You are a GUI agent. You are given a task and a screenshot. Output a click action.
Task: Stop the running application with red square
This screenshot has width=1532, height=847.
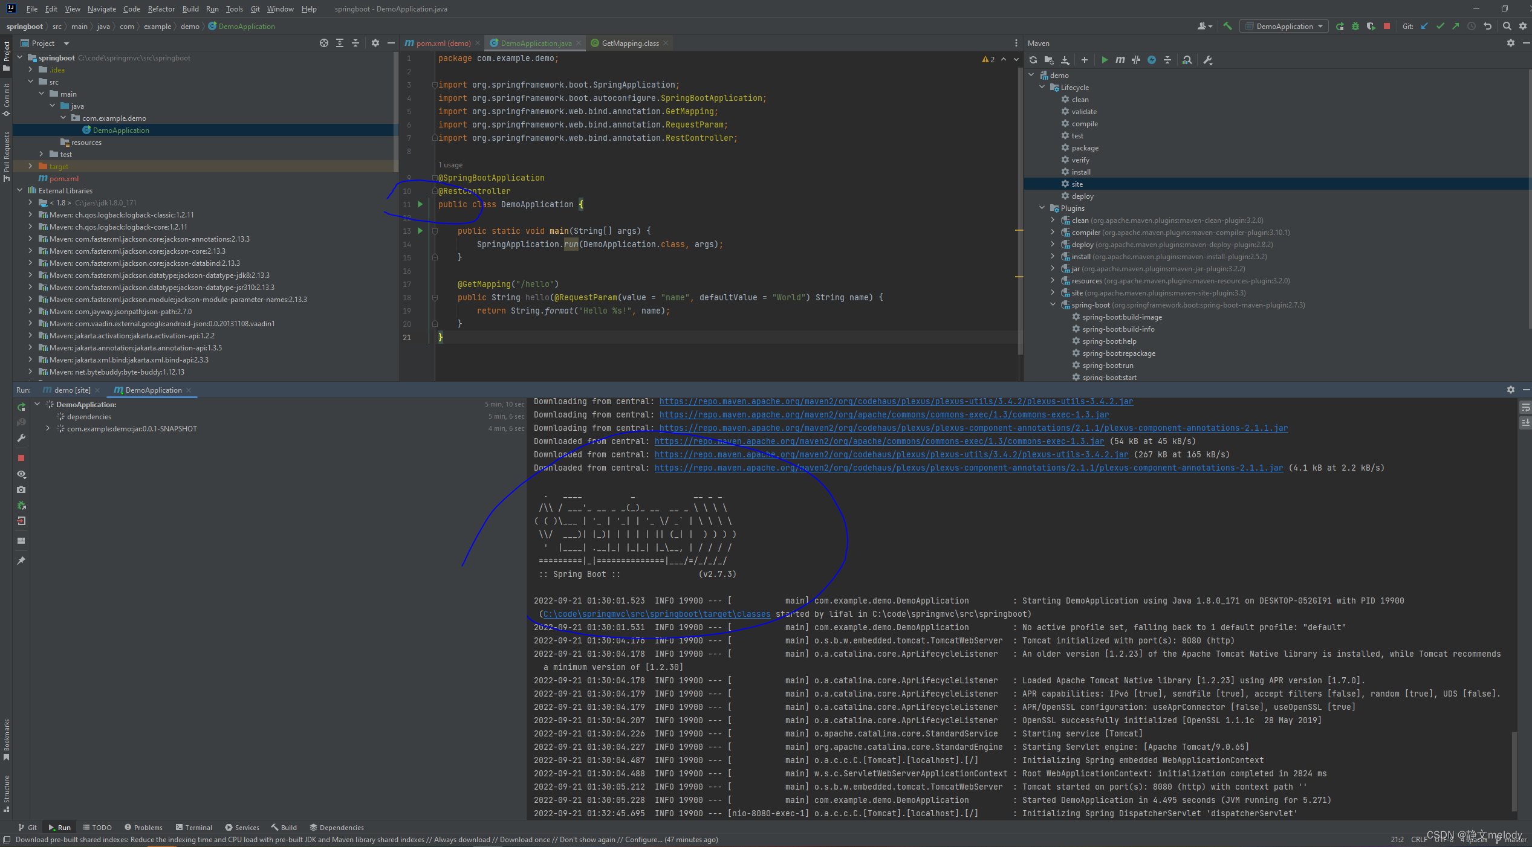[x=1387, y=26]
